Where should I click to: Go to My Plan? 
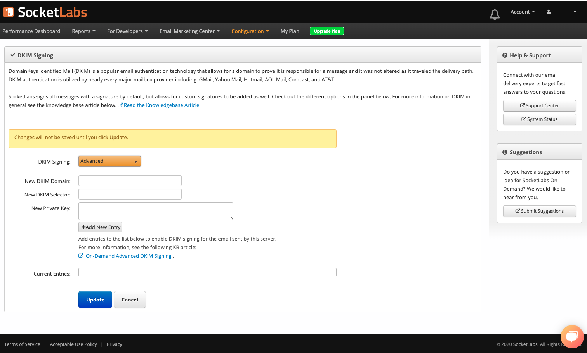pos(290,31)
